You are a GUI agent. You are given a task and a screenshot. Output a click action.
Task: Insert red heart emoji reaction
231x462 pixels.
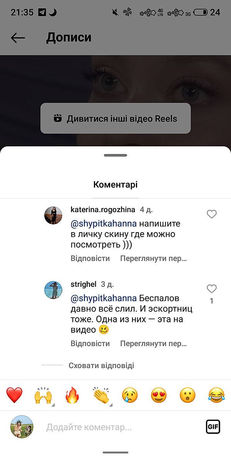[15, 395]
